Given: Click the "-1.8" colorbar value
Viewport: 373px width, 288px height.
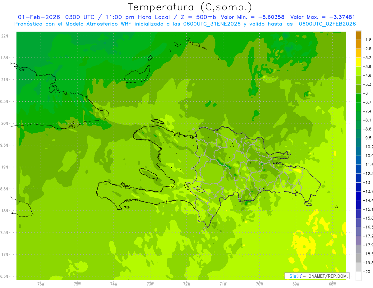Looking at the screenshot, I should coord(367,40).
